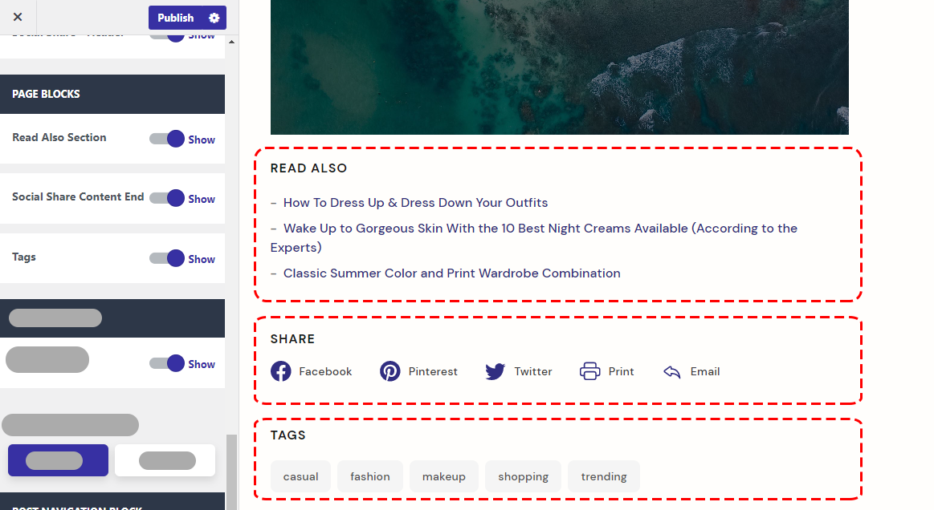The width and height of the screenshot is (934, 510).
Task: Click the Print printer icon
Action: [x=589, y=371]
